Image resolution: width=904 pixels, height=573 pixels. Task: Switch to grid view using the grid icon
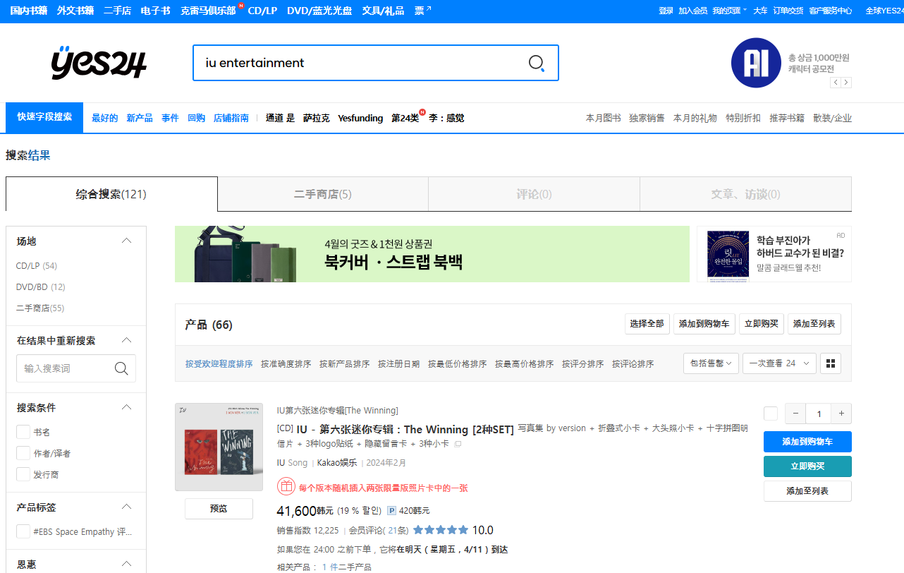tap(831, 363)
